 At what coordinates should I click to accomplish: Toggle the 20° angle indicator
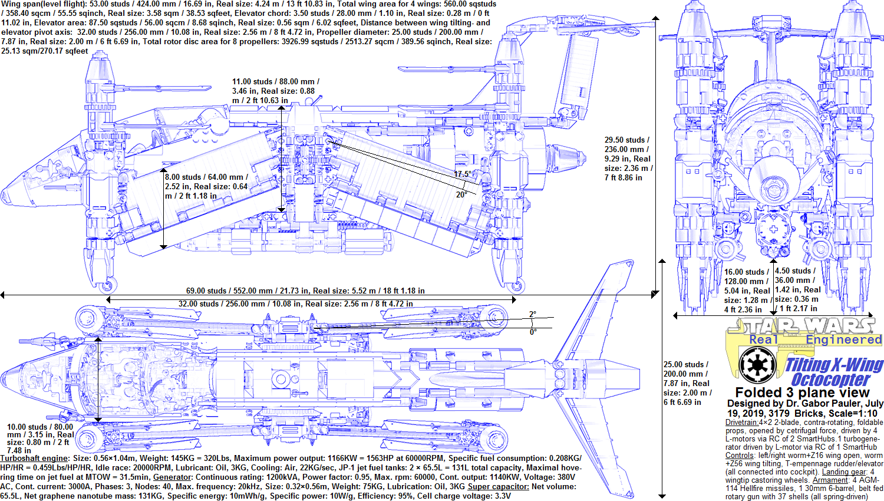click(461, 193)
